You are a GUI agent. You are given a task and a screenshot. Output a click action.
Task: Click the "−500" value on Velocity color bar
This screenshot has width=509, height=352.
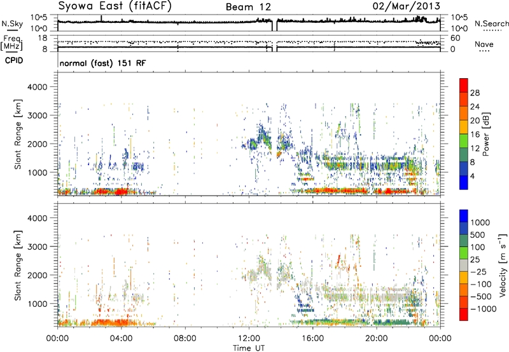coord(481,296)
